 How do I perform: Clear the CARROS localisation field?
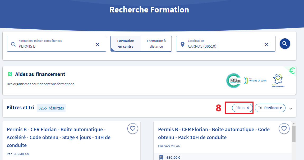[x=266, y=44]
